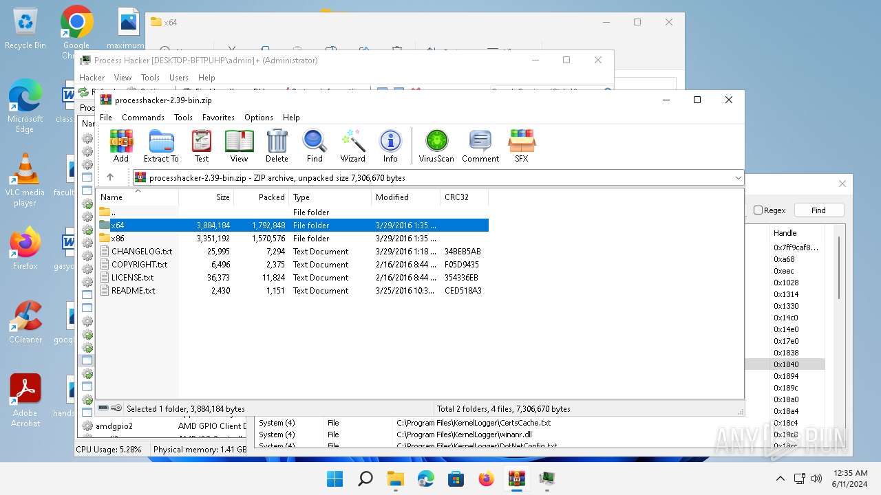The width and height of the screenshot is (881, 495).
Task: Open WinRAR Commands menu
Action: coord(143,118)
